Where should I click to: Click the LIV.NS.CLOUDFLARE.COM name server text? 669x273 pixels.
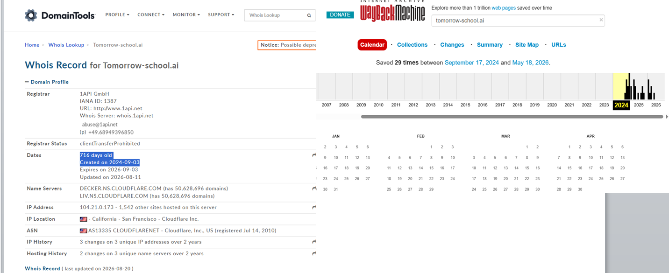[x=114, y=196]
